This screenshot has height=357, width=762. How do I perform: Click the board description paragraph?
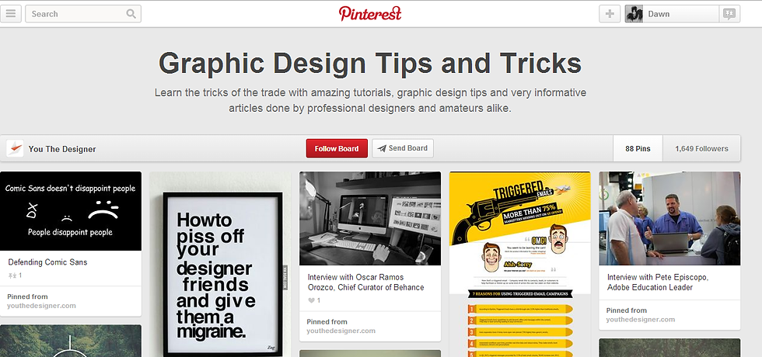point(370,100)
